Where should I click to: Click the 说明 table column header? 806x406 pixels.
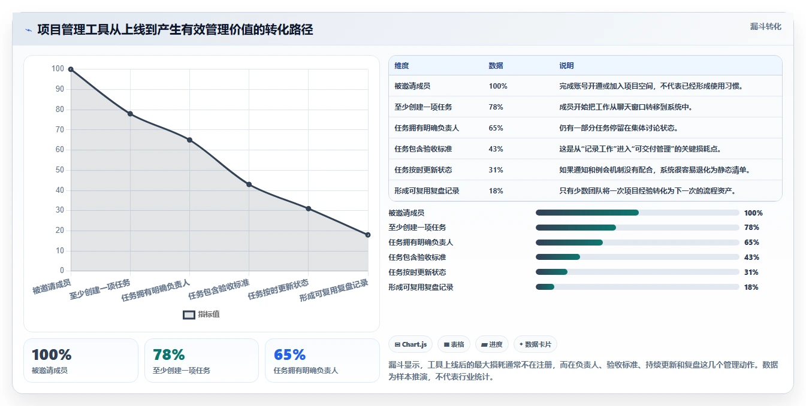click(566, 66)
